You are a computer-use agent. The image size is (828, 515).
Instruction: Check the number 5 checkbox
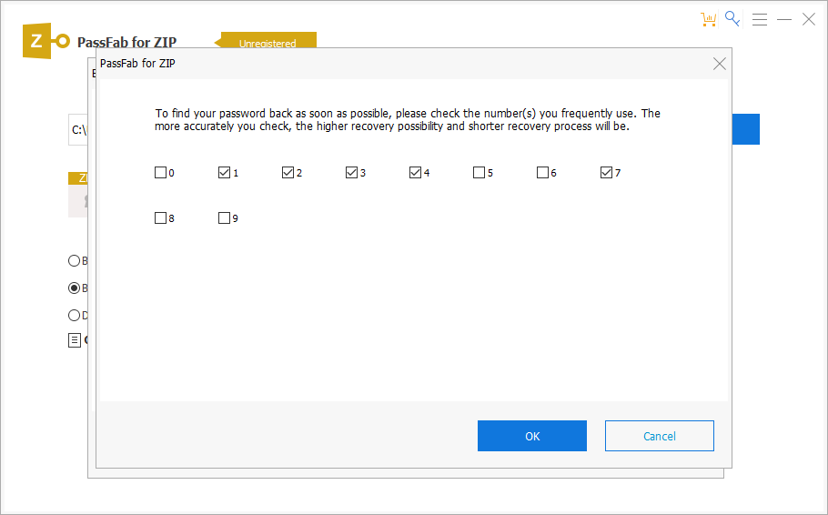479,173
